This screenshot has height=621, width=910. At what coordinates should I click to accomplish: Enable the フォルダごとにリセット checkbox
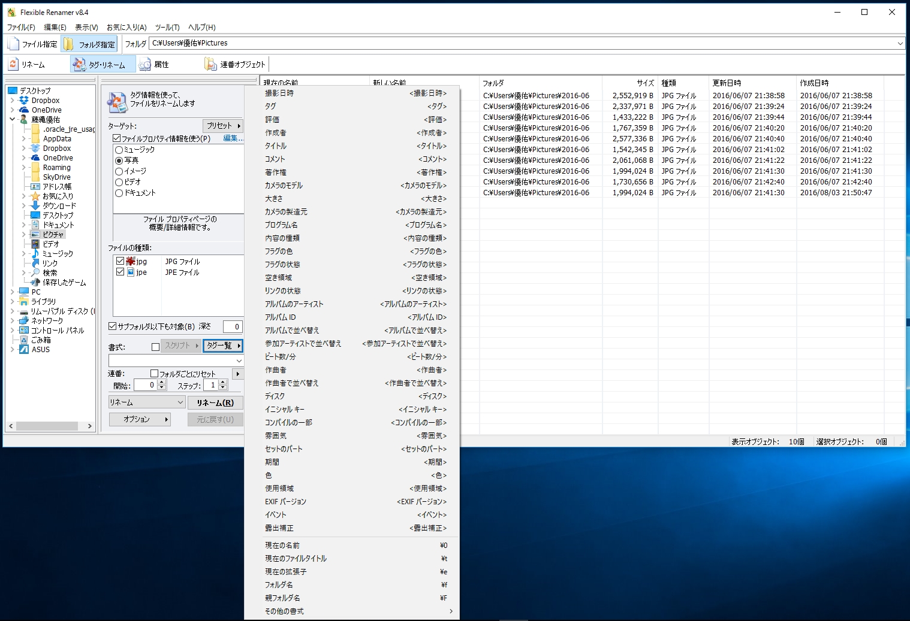(154, 374)
